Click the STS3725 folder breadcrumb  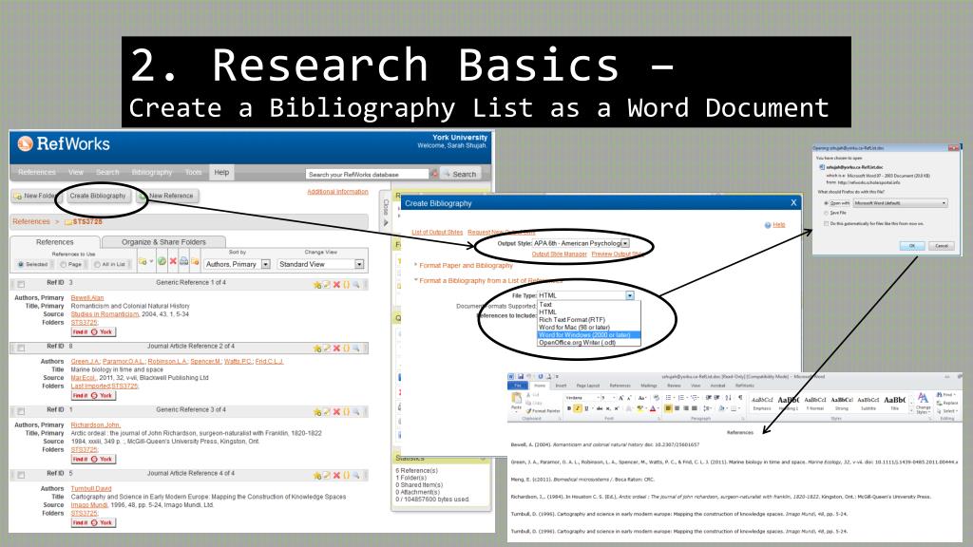tap(84, 221)
